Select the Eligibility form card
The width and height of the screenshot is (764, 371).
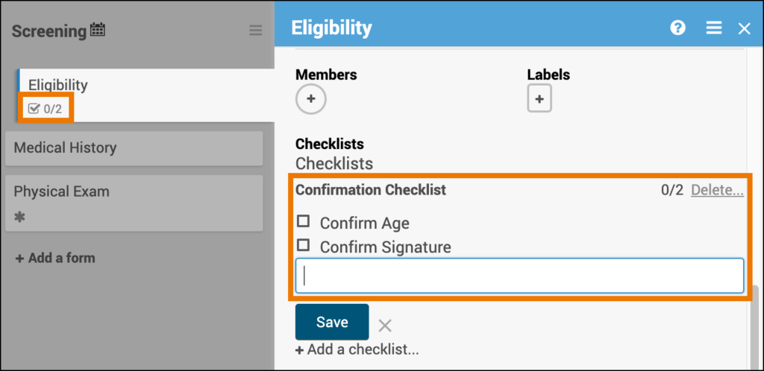pyautogui.click(x=149, y=85)
